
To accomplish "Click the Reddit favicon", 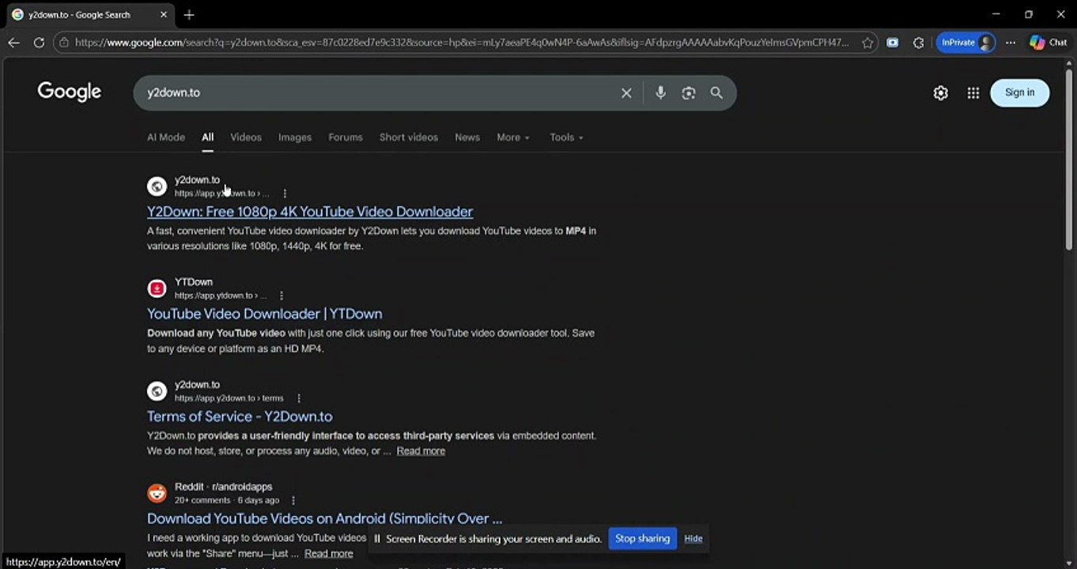I will tap(157, 493).
